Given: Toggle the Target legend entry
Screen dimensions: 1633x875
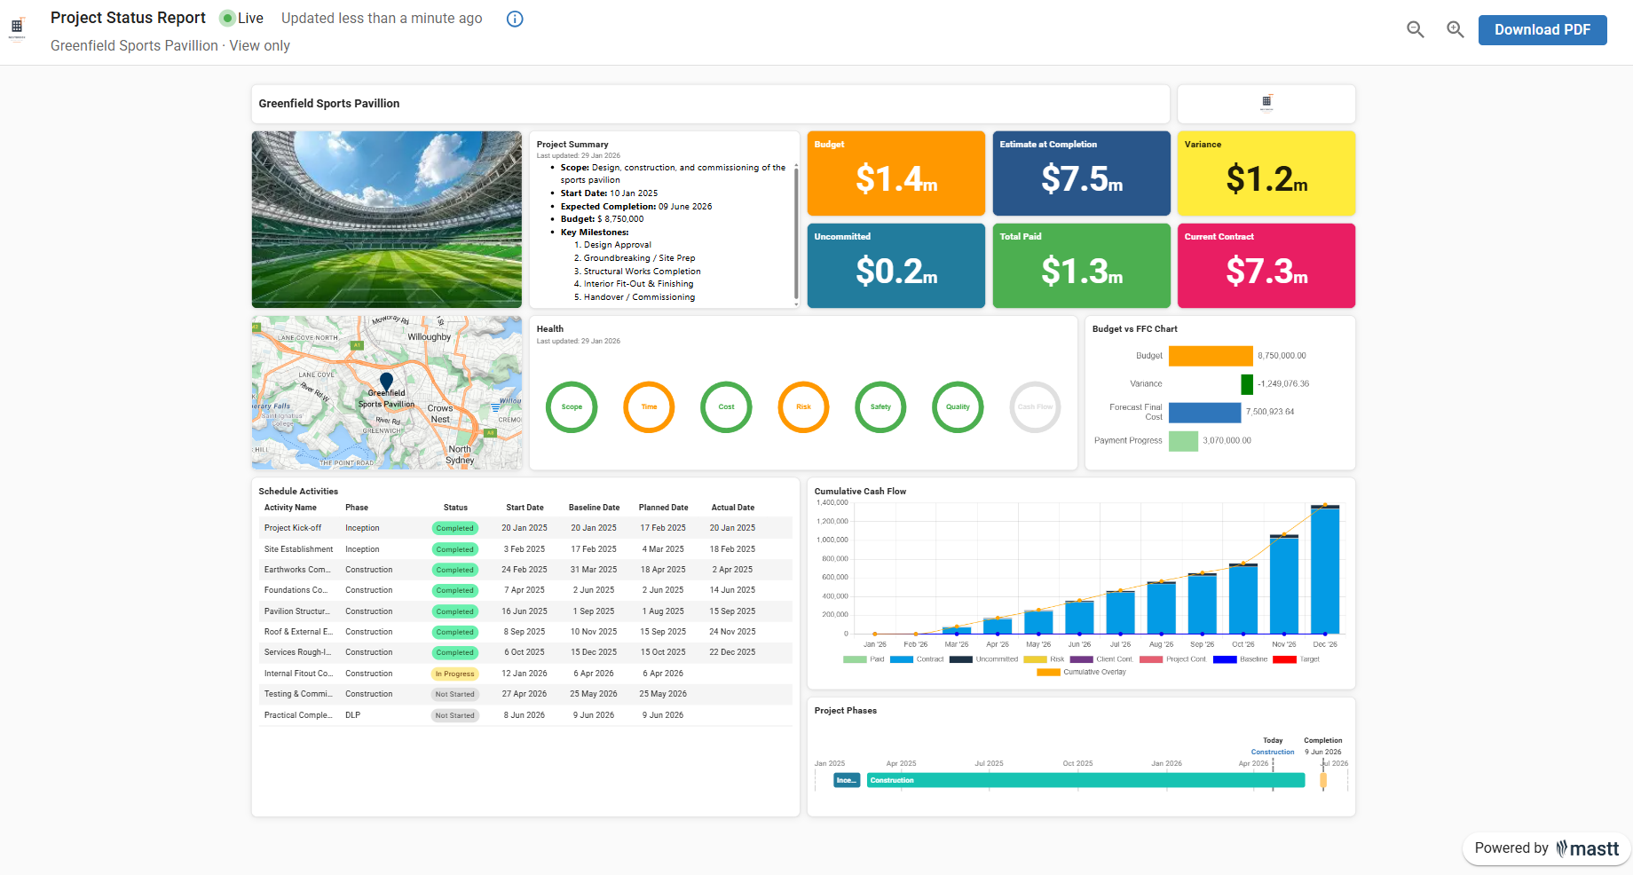Looking at the screenshot, I should 1297,659.
